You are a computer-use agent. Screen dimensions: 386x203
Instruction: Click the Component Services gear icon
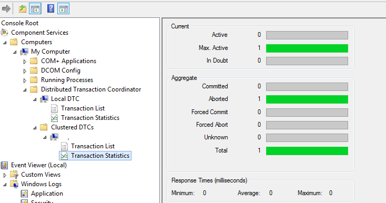point(4,33)
